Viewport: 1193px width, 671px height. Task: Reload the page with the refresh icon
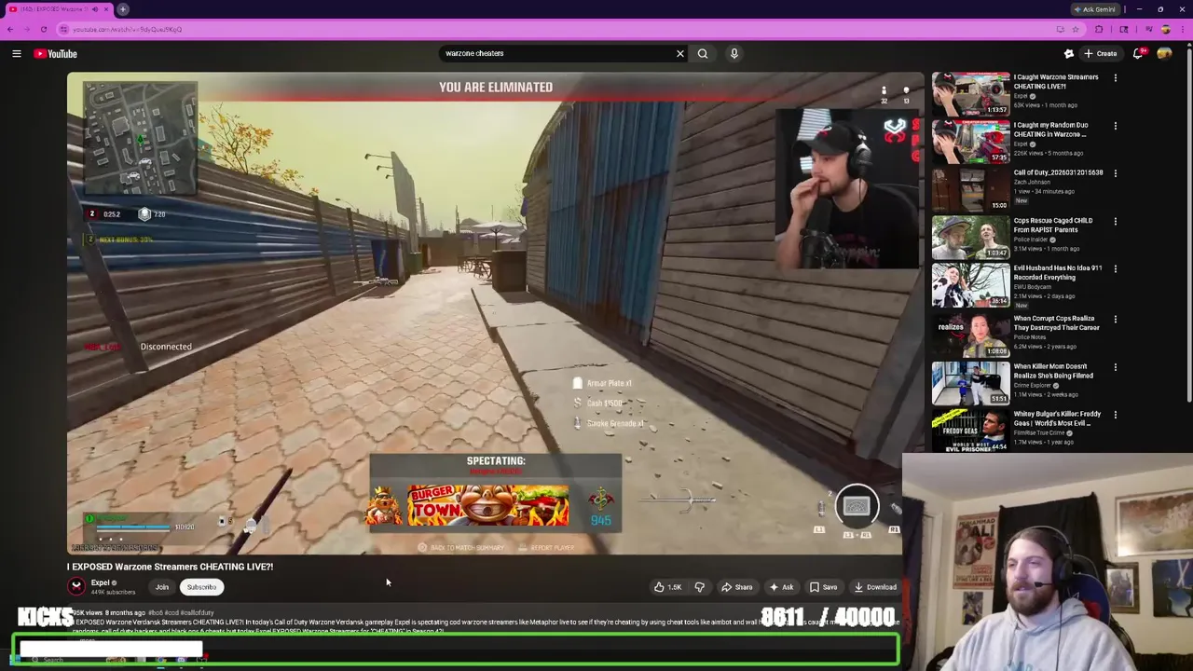pyautogui.click(x=43, y=29)
